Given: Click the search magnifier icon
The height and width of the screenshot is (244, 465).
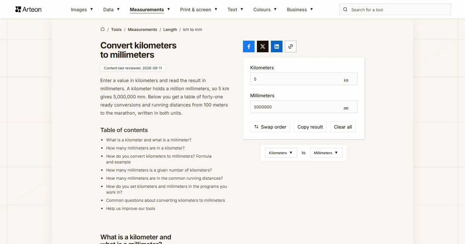Looking at the screenshot, I should [345, 10].
